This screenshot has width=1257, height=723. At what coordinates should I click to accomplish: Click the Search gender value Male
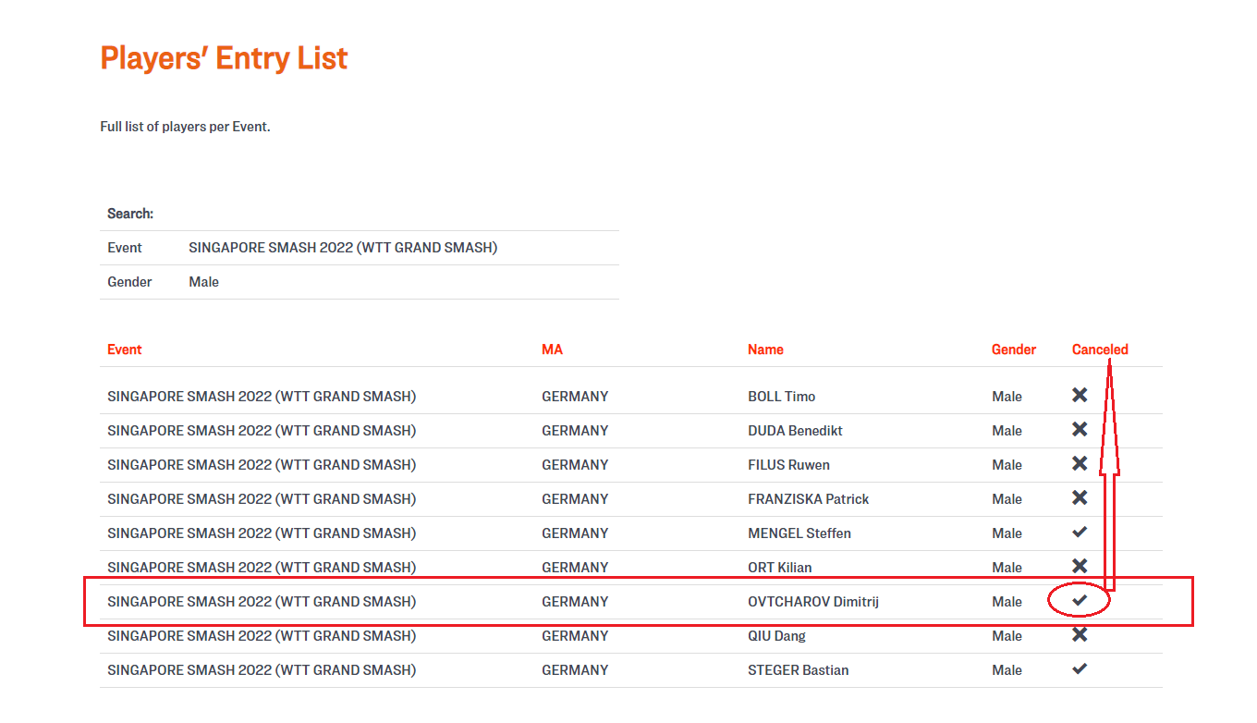click(x=203, y=282)
